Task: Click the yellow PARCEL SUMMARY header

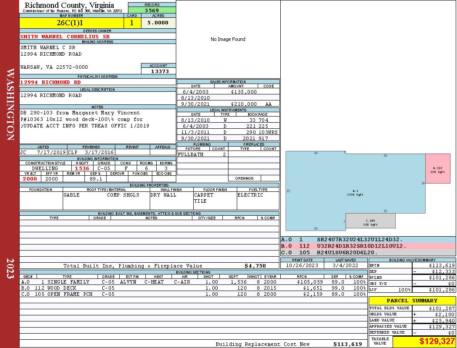Action: coord(412,301)
